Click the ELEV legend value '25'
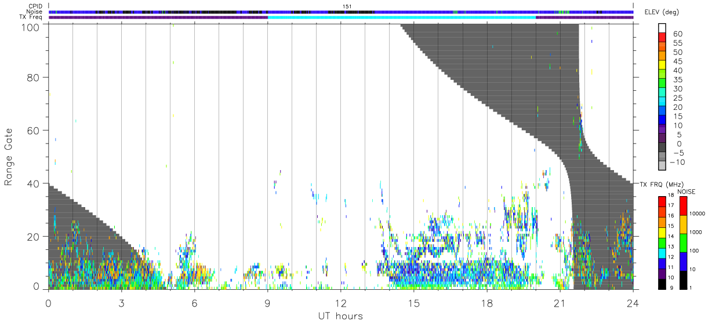This screenshot has width=712, height=328. point(677,98)
